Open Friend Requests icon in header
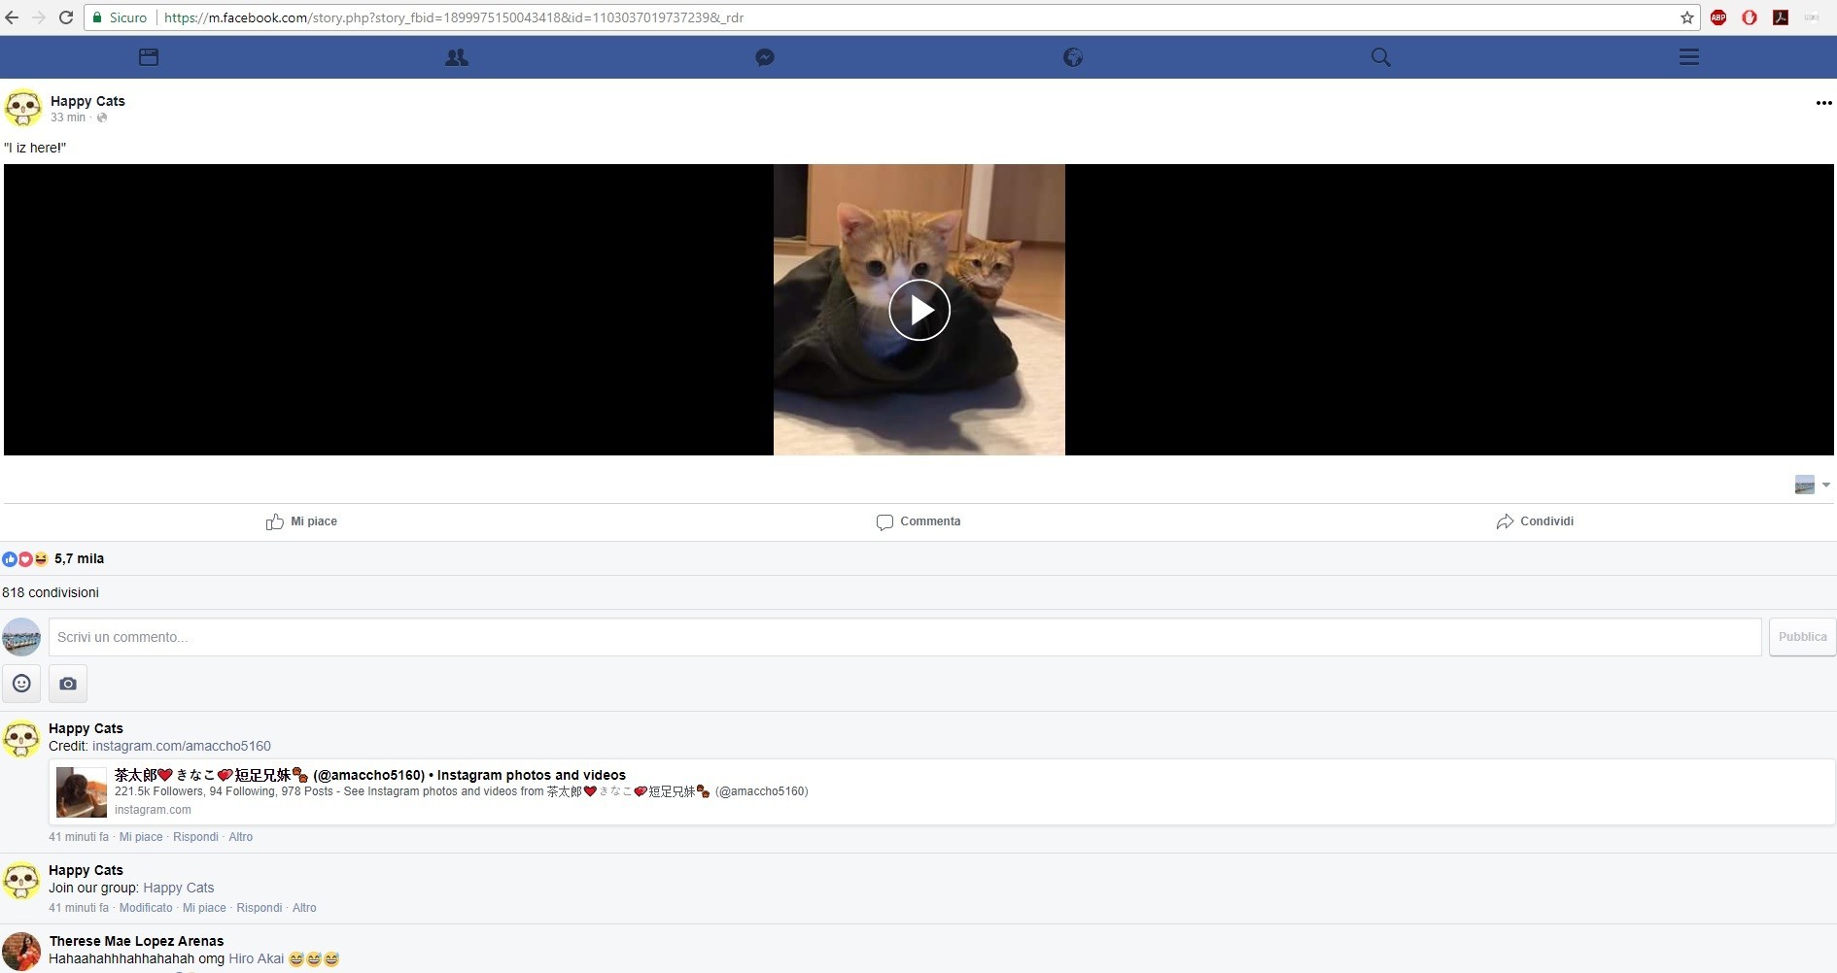Screen dimensions: 1837x973 [456, 57]
